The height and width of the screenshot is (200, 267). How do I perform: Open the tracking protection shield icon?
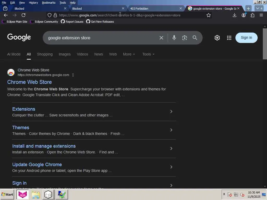(x=49, y=15)
